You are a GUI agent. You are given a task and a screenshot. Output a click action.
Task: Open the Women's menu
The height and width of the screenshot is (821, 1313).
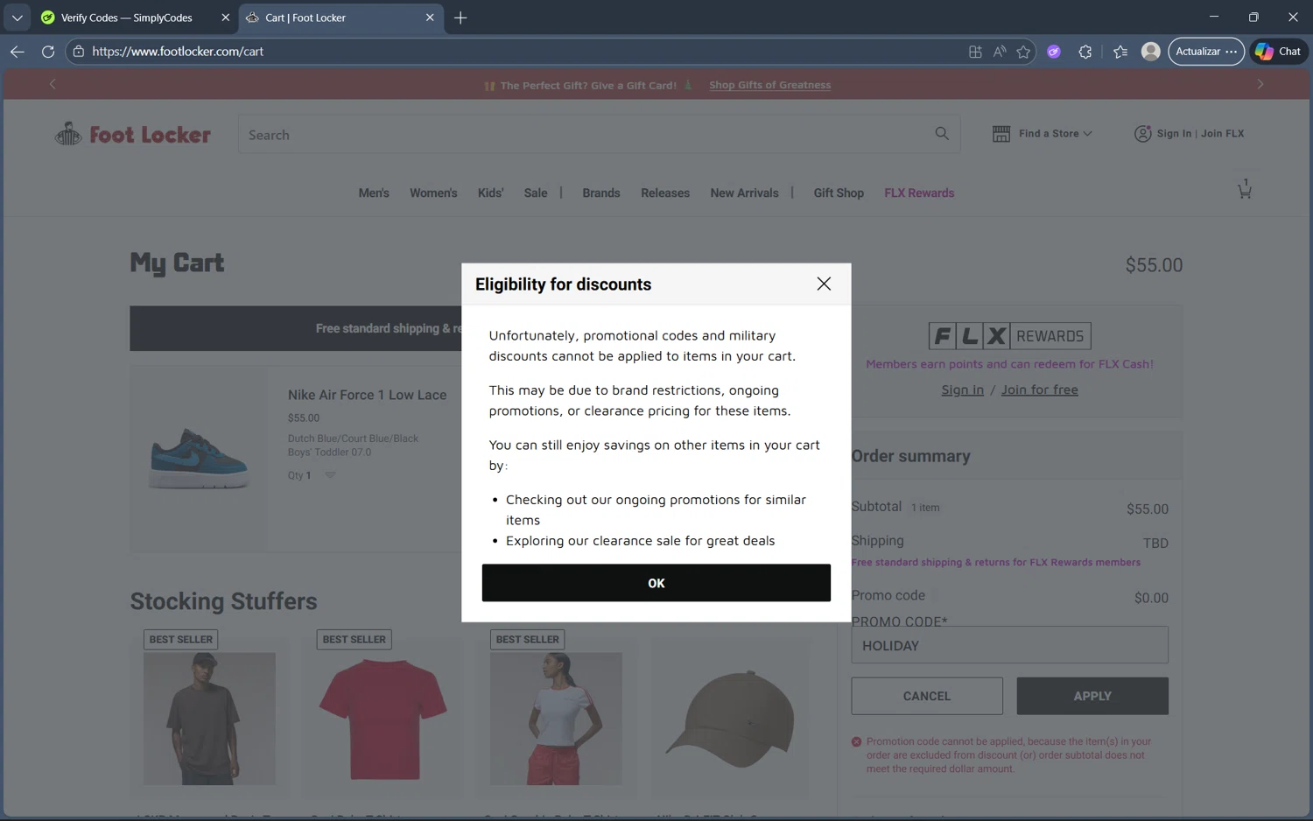tap(433, 193)
